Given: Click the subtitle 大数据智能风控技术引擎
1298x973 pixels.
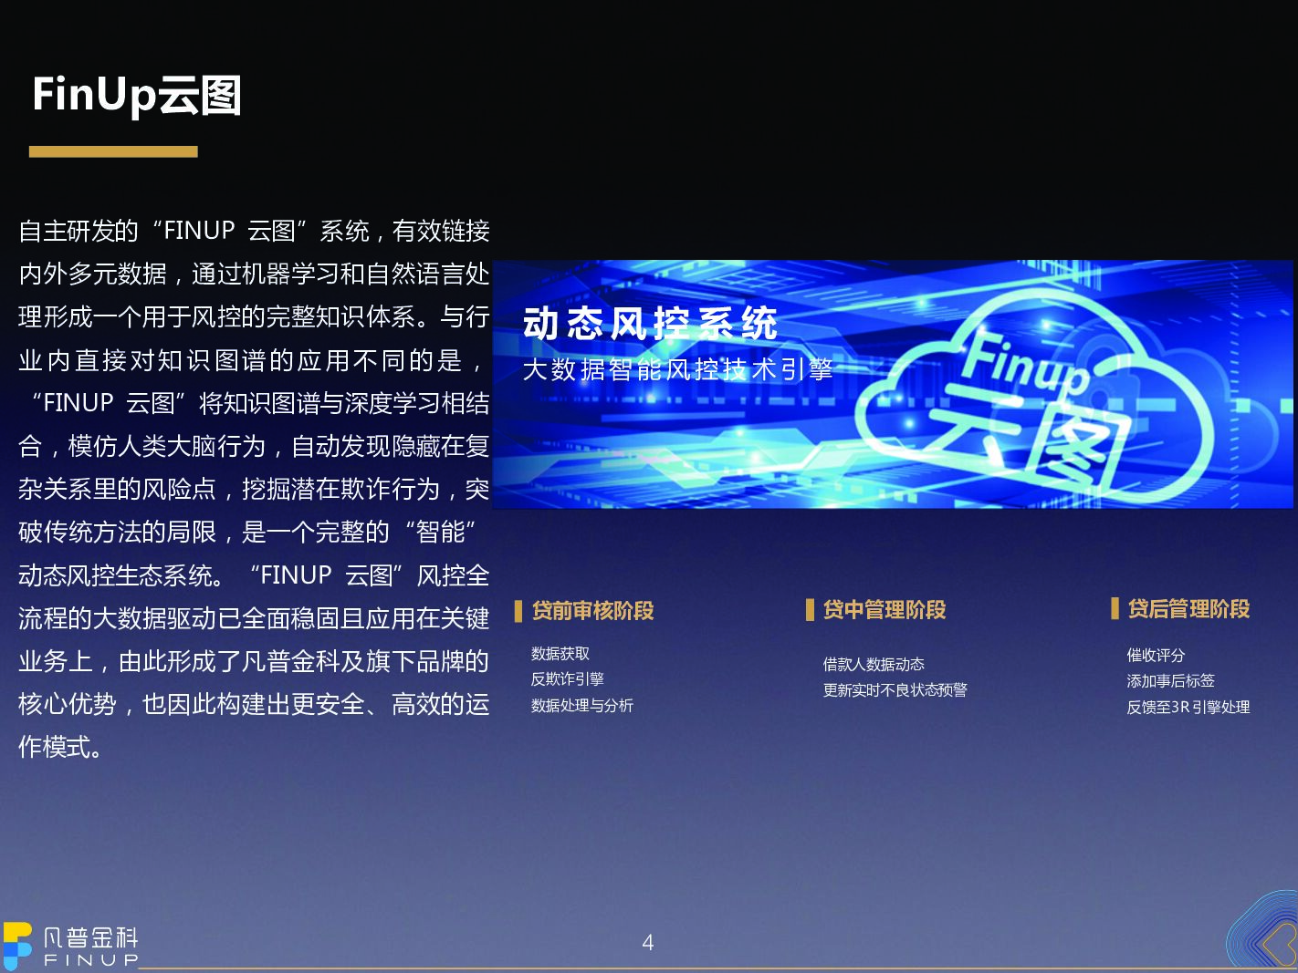Looking at the screenshot, I should (677, 369).
